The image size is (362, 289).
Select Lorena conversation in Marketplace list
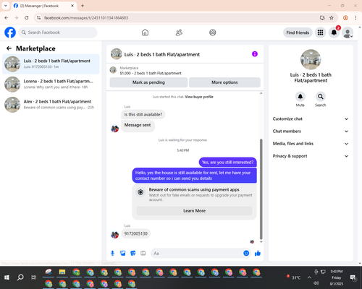point(51,85)
